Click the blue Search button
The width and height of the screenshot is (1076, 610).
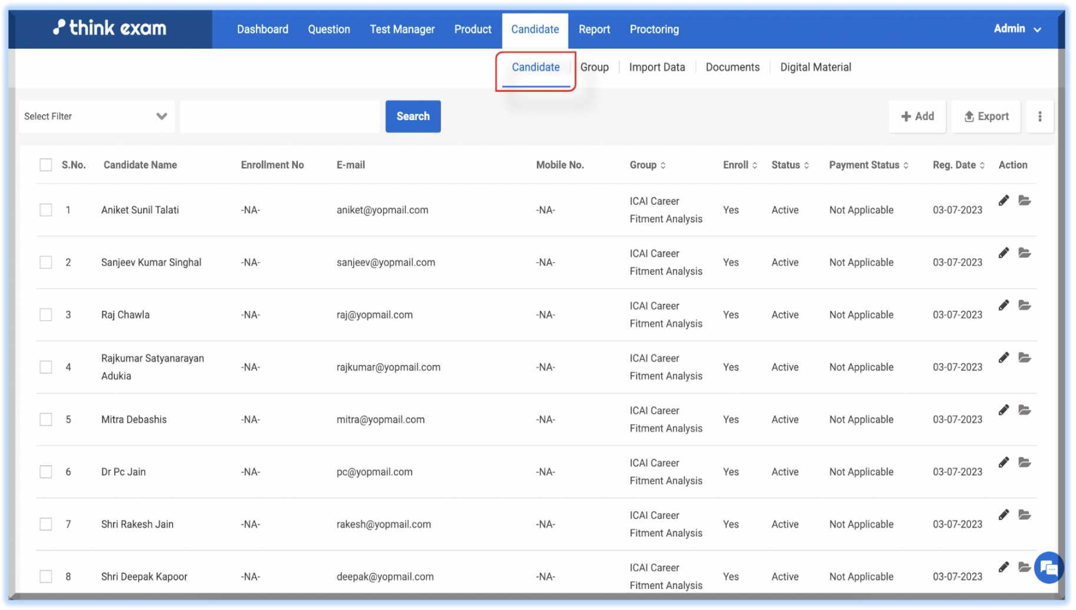(x=413, y=117)
